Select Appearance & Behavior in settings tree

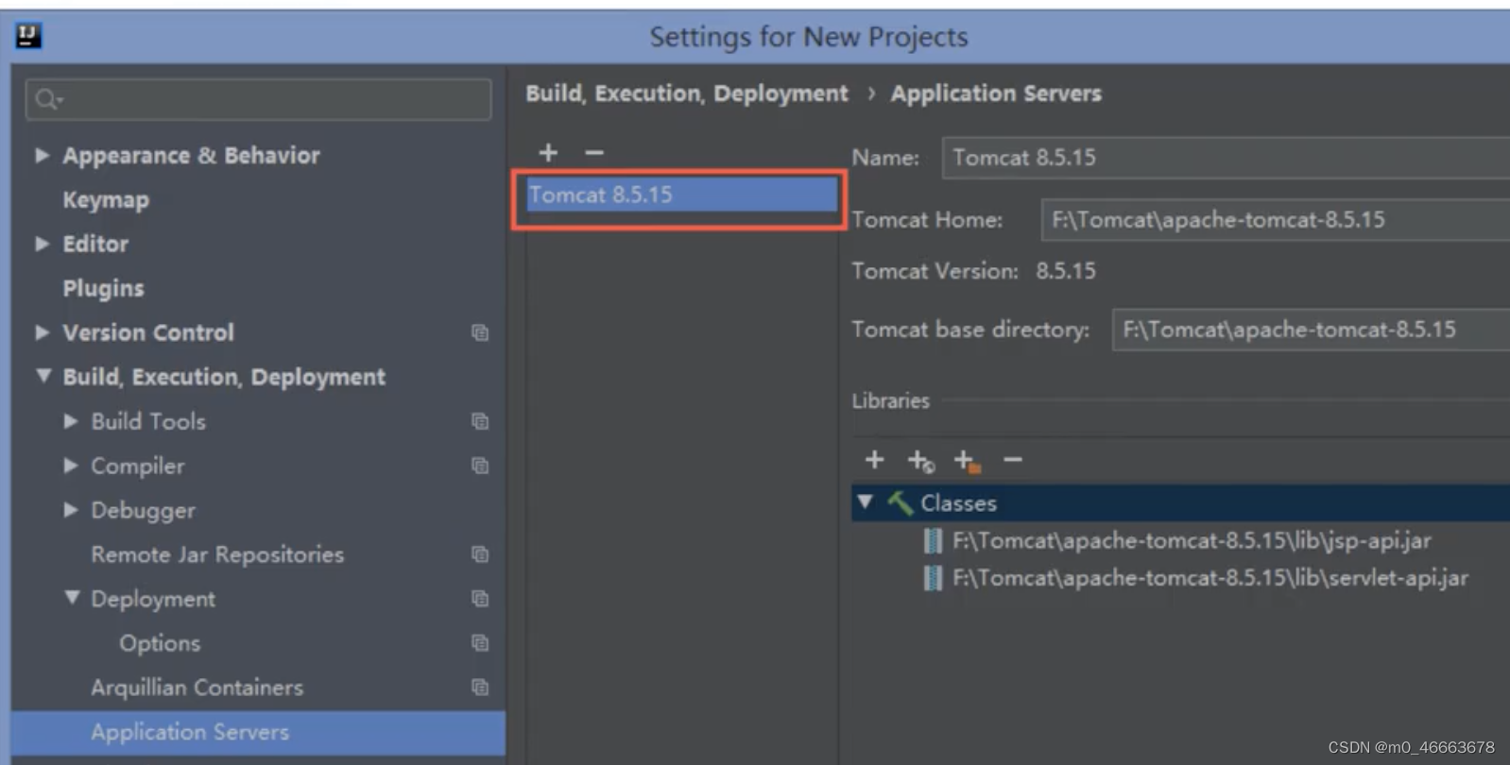tap(191, 155)
